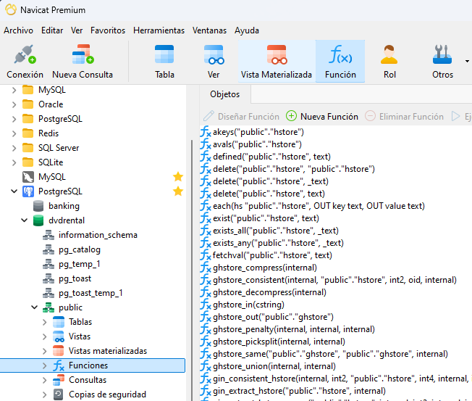The width and height of the screenshot is (472, 401).
Task: Select function avals("public"."hstore")
Action: point(257,144)
